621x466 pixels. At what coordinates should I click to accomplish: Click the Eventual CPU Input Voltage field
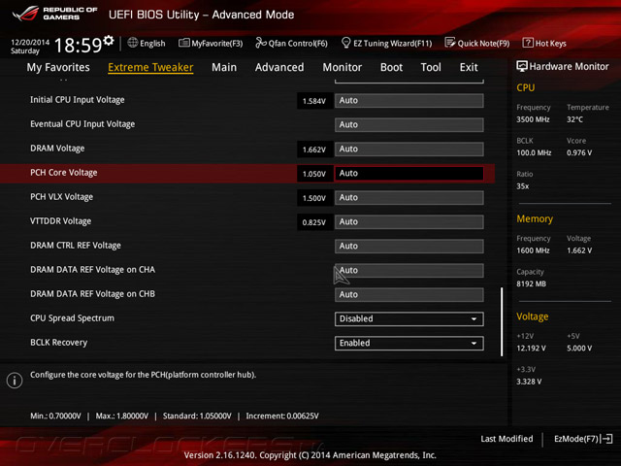(x=409, y=125)
